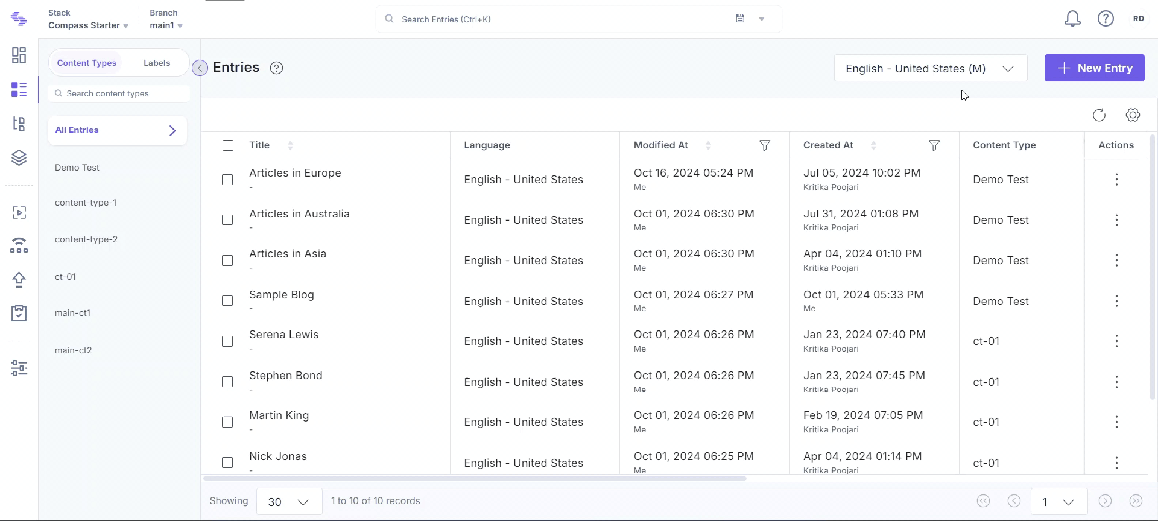The image size is (1158, 521).
Task: Open the Visual Experience sidebar icon
Action: point(19,213)
